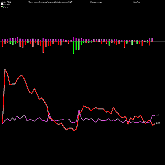
Task: Click the 2.60 price value label
Action: 158,123
